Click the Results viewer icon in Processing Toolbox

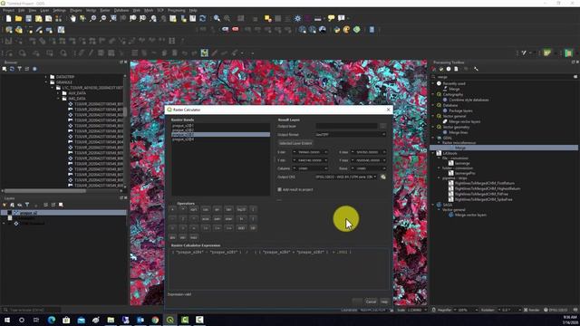(x=456, y=69)
